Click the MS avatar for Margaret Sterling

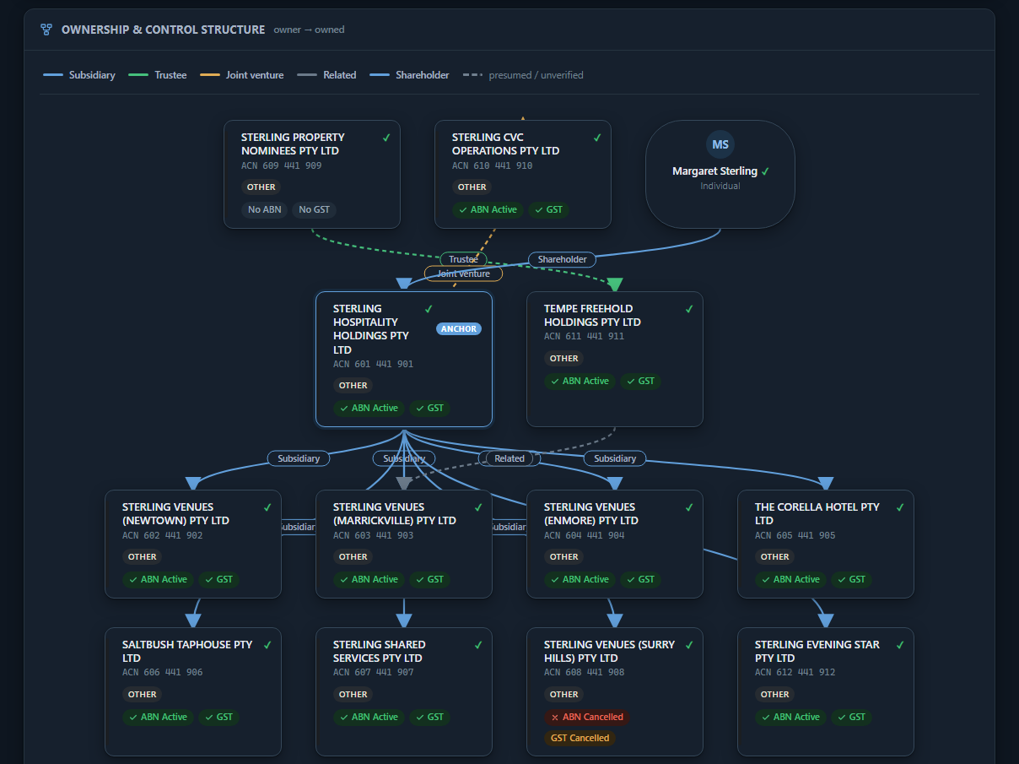tap(720, 144)
